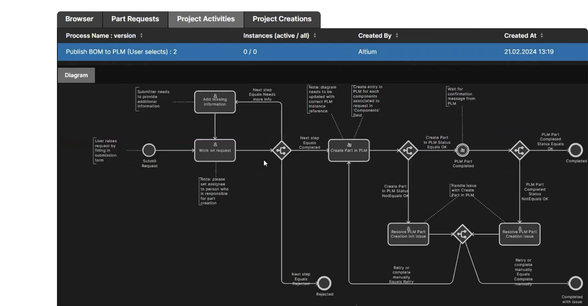Click the Rejected end event circle

click(x=324, y=283)
